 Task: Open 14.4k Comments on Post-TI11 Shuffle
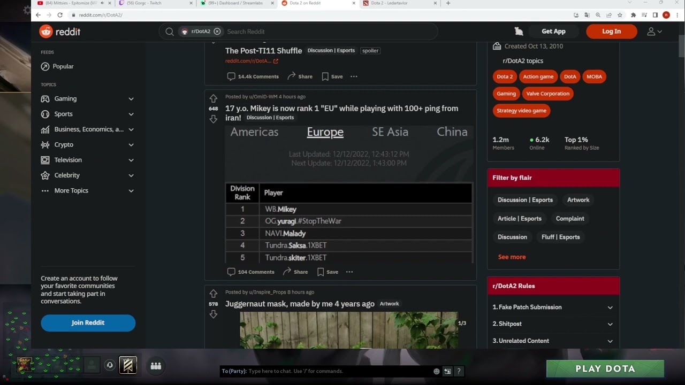[x=253, y=76]
